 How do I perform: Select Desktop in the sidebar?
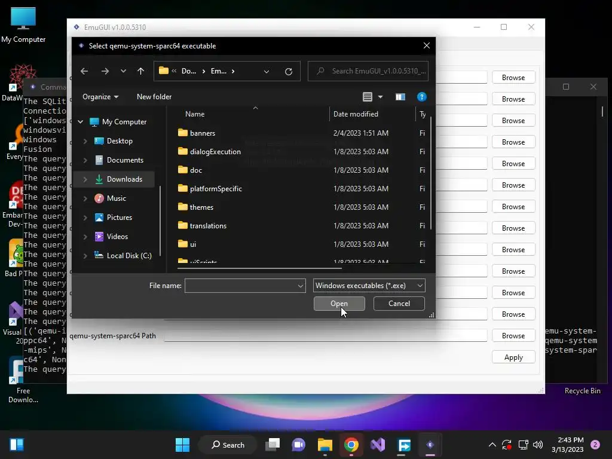120,141
